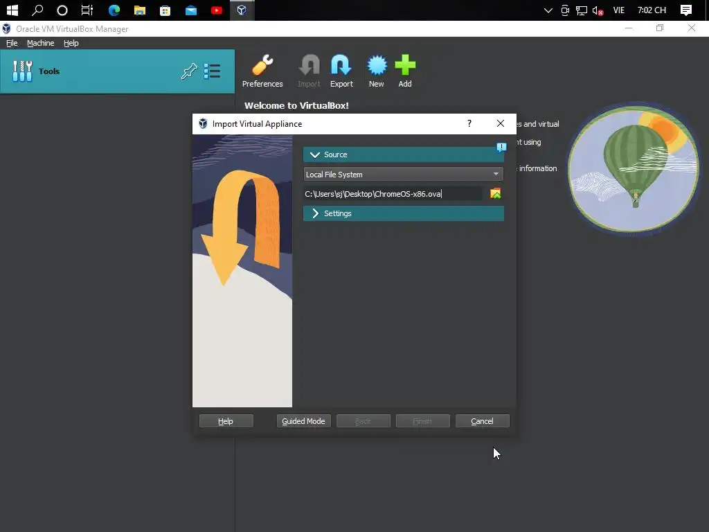Screen dimensions: 709x532
Task: Open the Mail app from taskbar
Action: point(191,10)
